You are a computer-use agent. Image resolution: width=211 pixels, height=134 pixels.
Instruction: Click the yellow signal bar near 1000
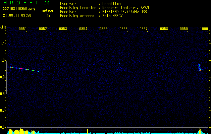(200, 131)
